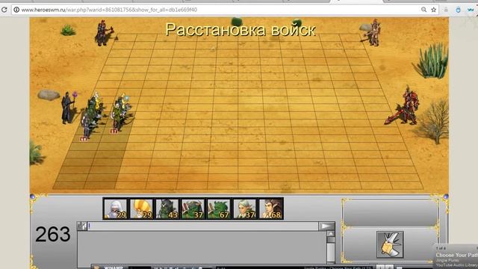Click the chat log scrollbar thumb
This screenshot has width=478, height=269.
click(330, 239)
